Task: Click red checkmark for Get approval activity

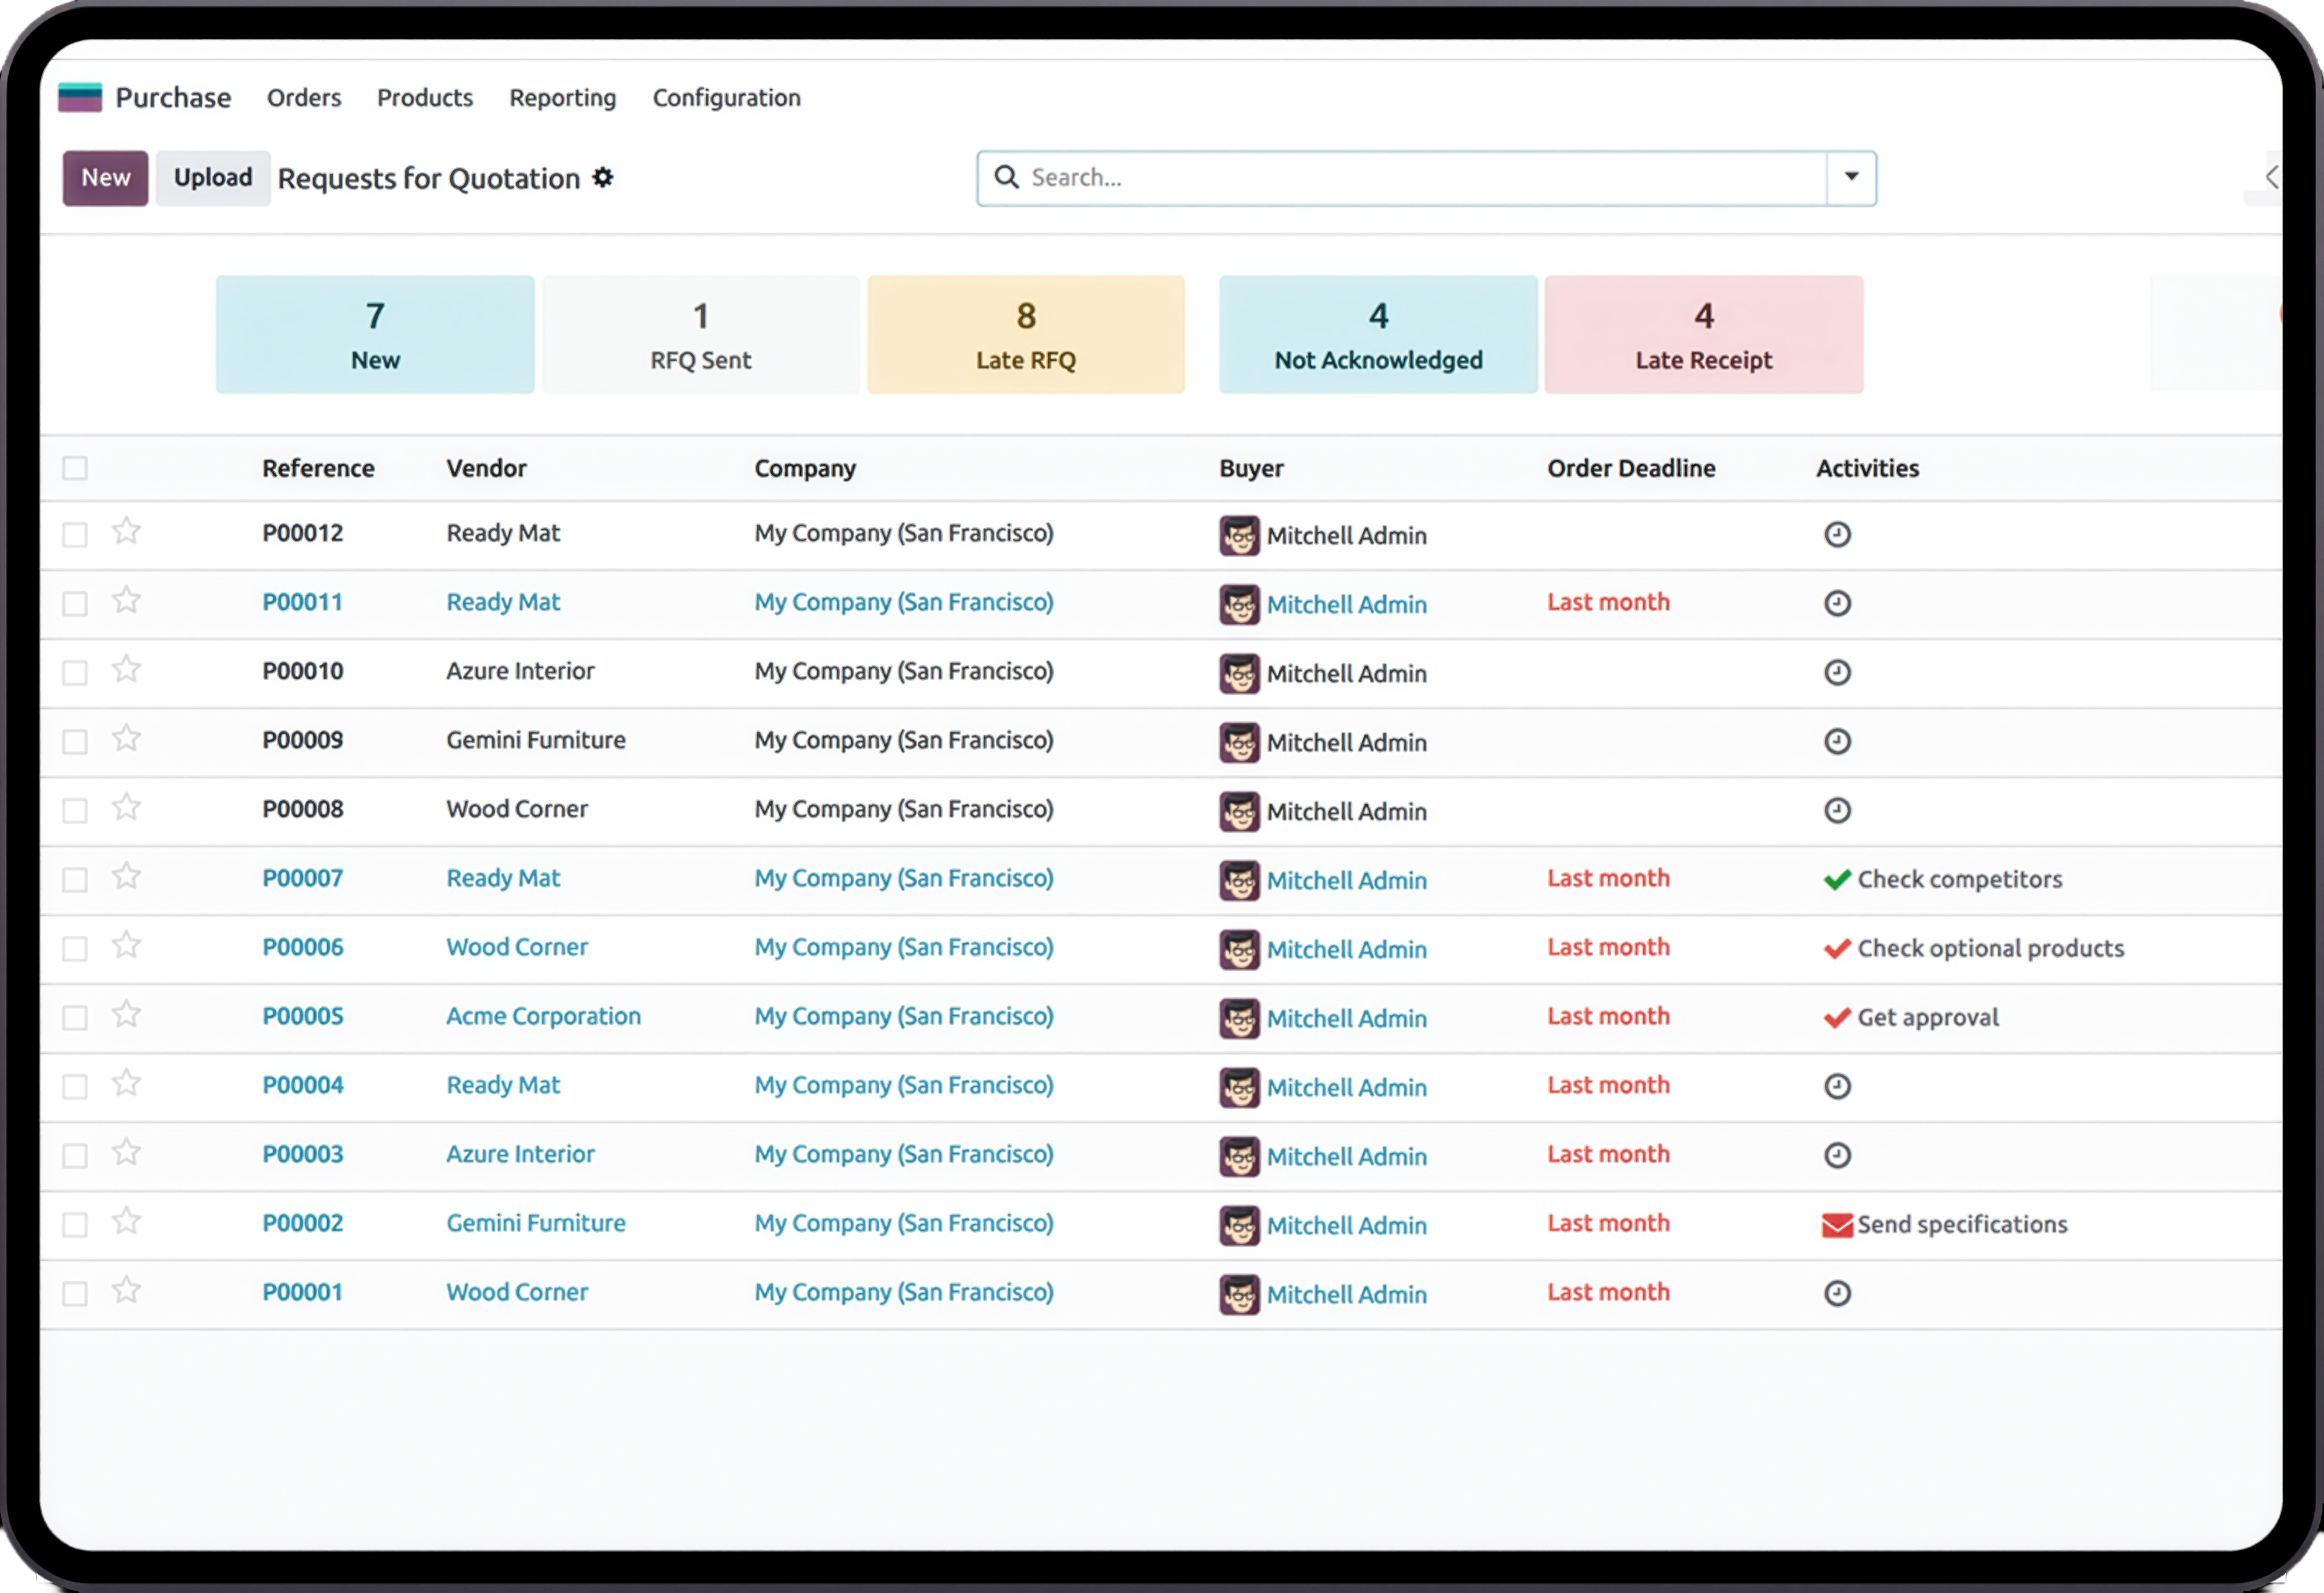Action: [x=1837, y=1018]
